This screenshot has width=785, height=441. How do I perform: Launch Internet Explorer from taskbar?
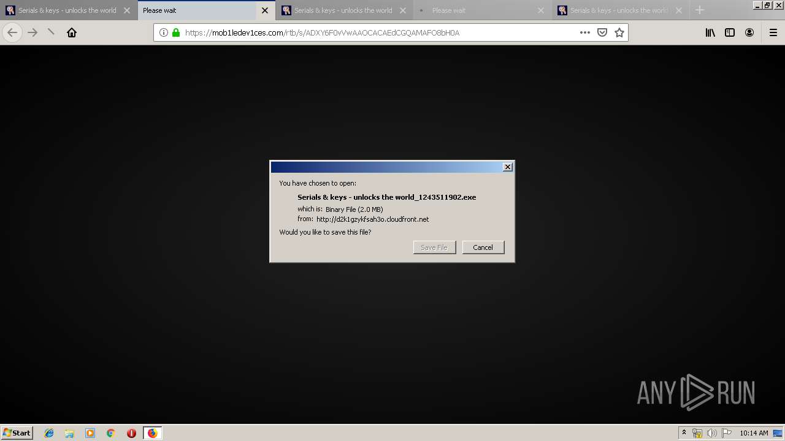click(49, 433)
